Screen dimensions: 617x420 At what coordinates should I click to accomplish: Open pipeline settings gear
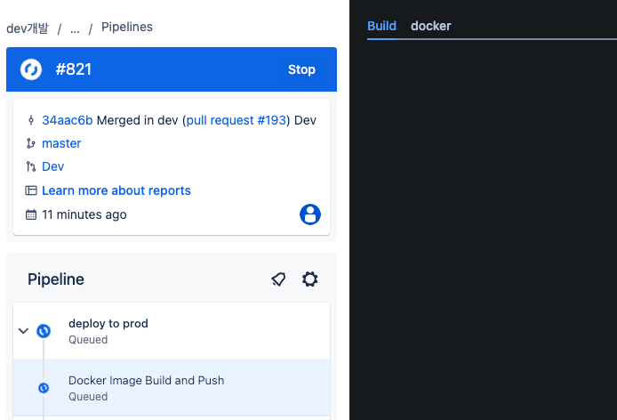click(x=310, y=279)
